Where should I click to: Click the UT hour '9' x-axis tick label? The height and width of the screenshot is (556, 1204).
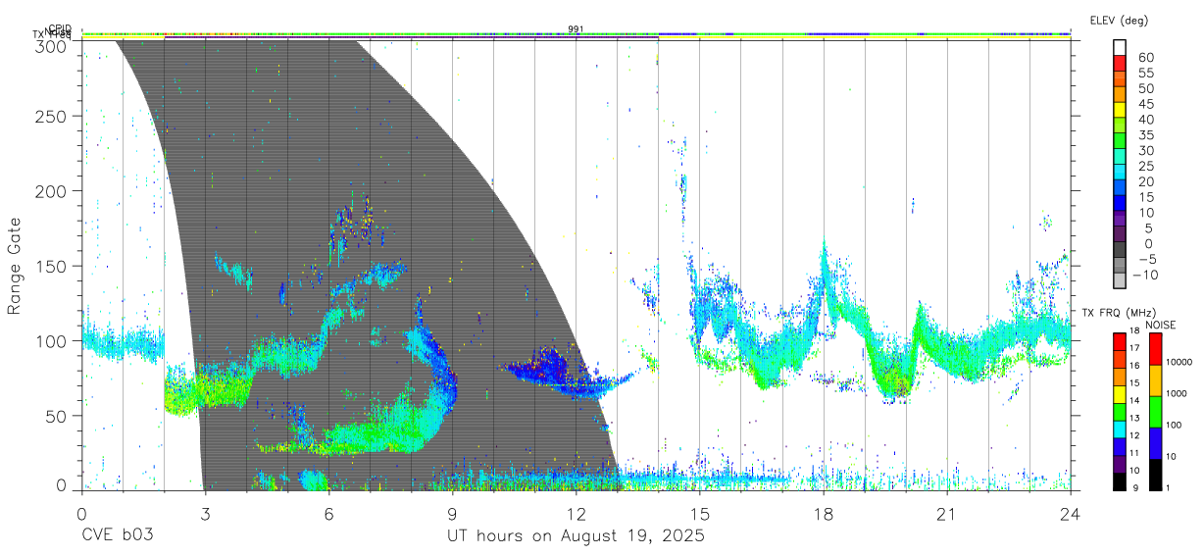point(452,513)
